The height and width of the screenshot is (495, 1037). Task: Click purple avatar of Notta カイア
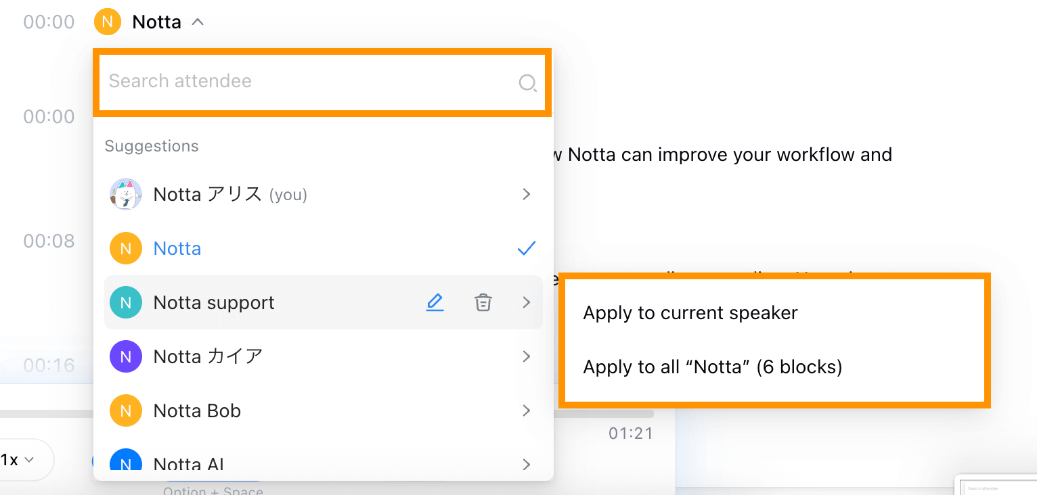pos(126,356)
